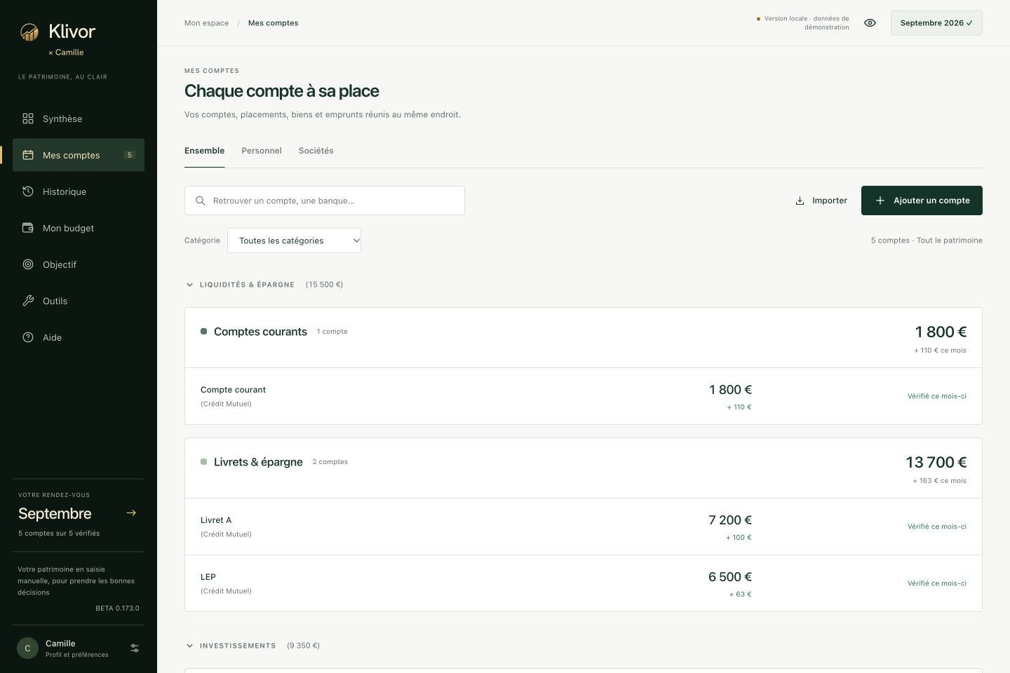Click the 7 200 € Livret A balance

click(x=730, y=520)
